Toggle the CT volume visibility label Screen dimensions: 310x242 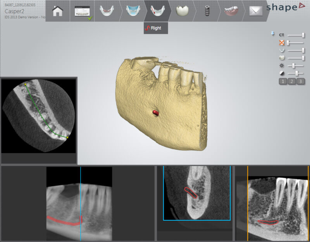pos(282,35)
